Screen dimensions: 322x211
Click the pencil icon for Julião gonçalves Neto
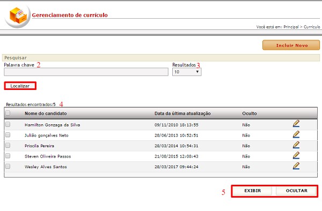tap(296, 134)
